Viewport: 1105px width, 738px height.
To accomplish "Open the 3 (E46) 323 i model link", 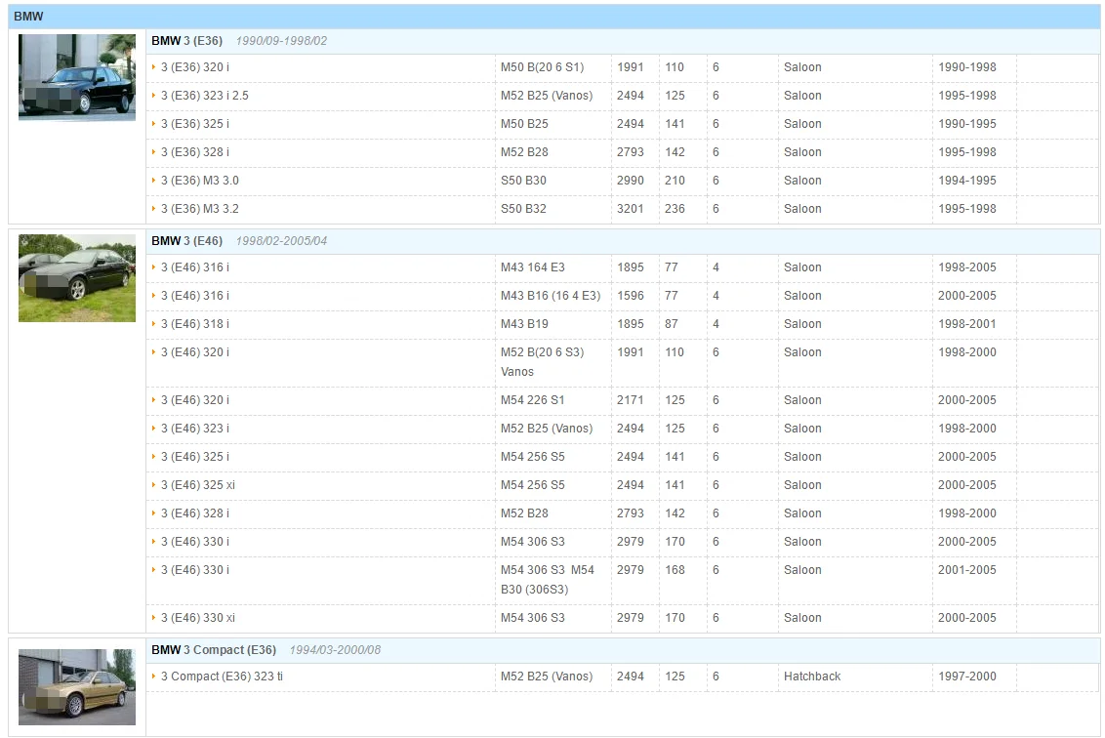I will coord(195,429).
